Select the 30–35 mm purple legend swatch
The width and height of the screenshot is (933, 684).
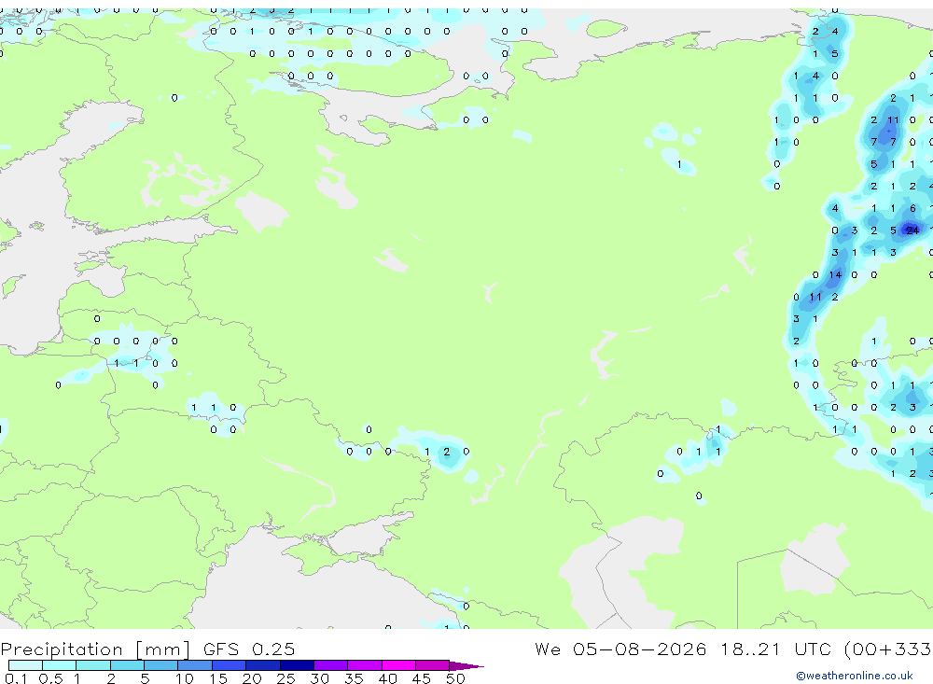[x=331, y=665]
